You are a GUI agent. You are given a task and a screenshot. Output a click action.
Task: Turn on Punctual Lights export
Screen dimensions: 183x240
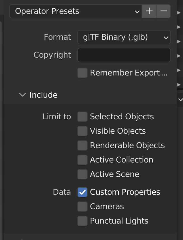(82, 221)
